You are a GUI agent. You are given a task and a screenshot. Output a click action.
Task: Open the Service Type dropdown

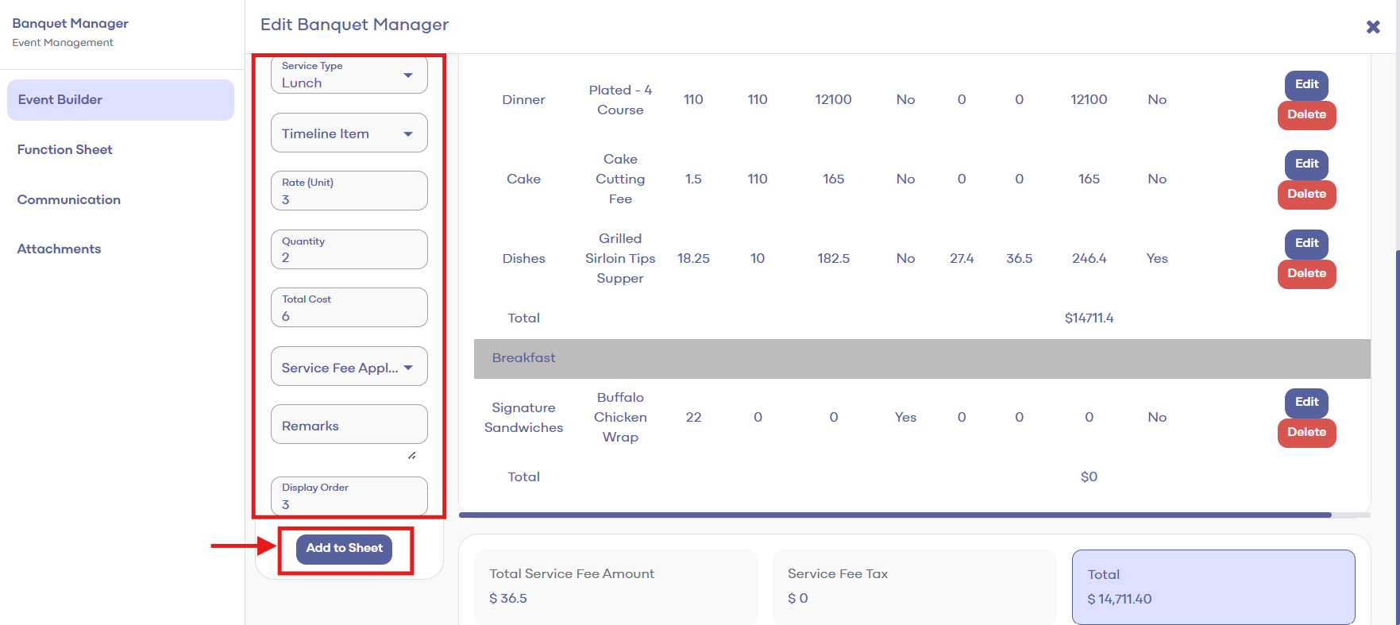coord(349,75)
